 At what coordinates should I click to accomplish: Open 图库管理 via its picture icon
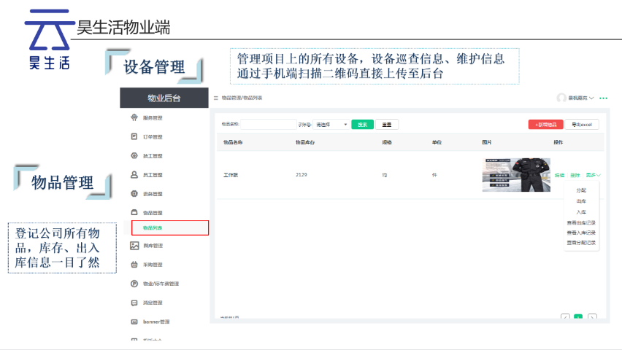tap(134, 245)
